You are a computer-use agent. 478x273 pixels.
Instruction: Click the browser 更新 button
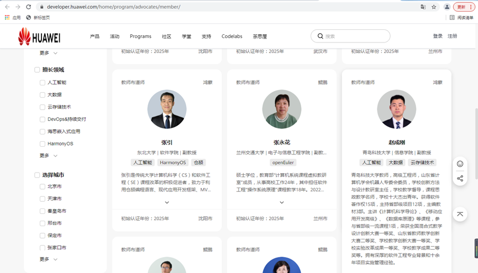click(464, 7)
